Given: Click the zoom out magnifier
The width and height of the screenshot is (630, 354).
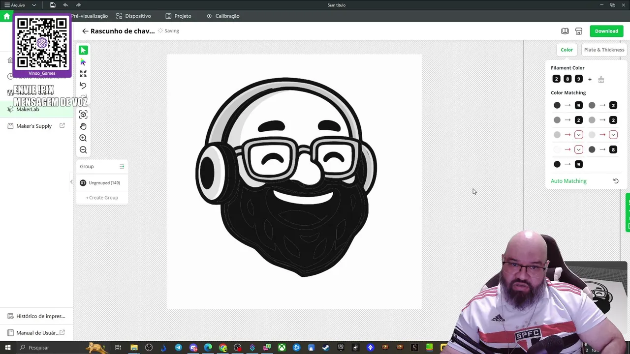Looking at the screenshot, I should 83,150.
